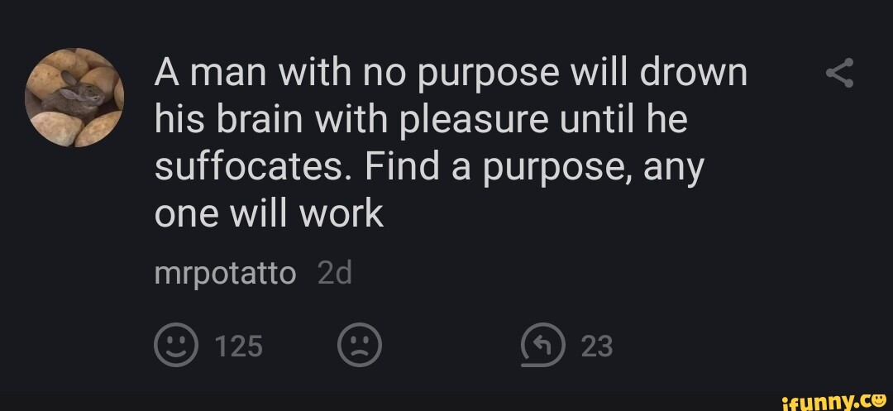Click the phrase "one will work"
This screenshot has width=893, height=411.
pyautogui.click(x=269, y=214)
